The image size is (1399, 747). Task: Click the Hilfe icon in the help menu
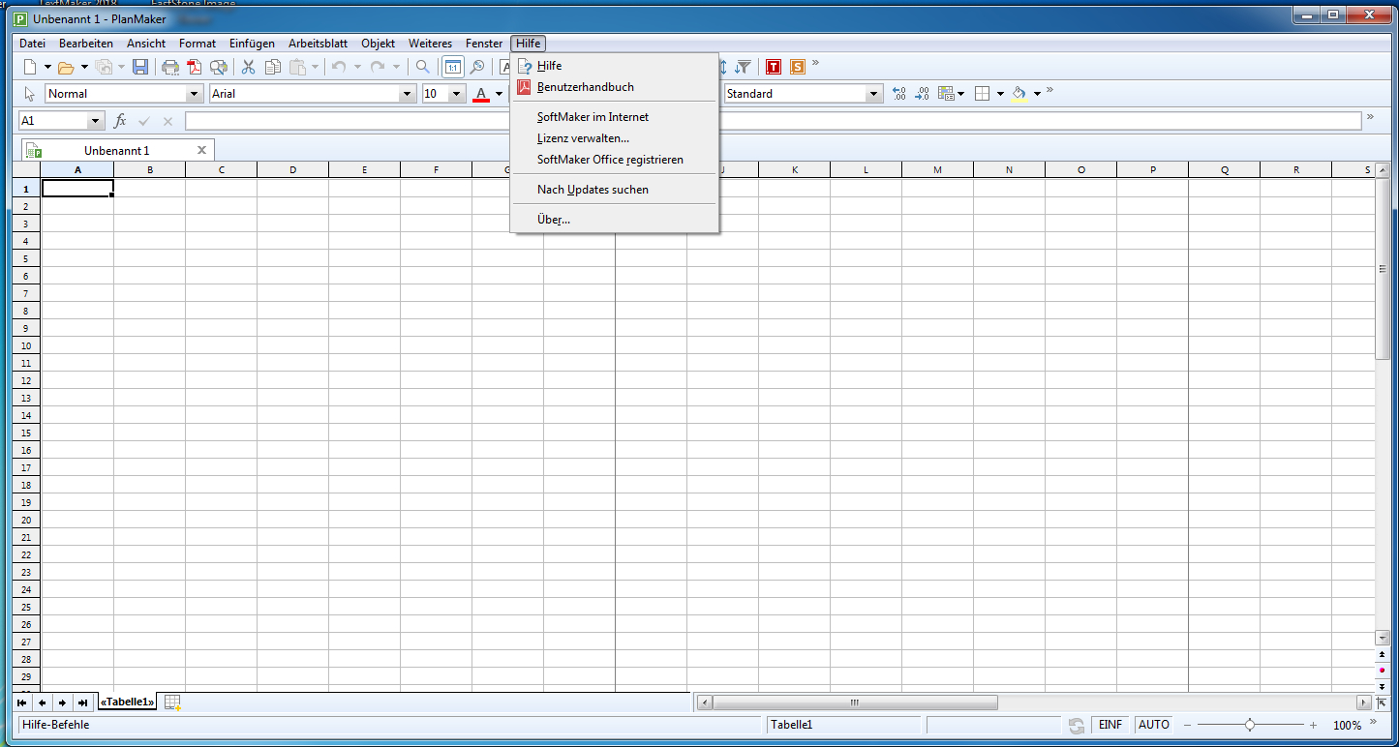[x=525, y=66]
